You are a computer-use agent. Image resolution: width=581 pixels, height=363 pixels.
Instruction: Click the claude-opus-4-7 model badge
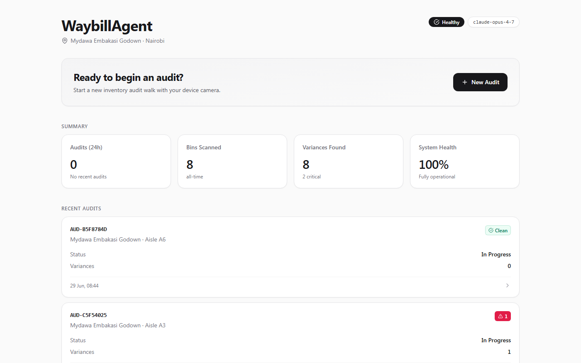[493, 22]
